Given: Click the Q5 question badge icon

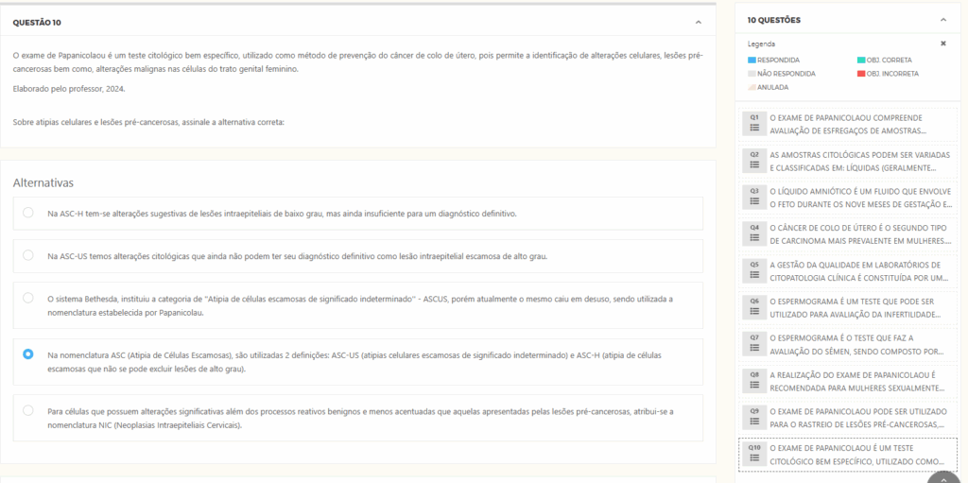Looking at the screenshot, I should click(754, 270).
